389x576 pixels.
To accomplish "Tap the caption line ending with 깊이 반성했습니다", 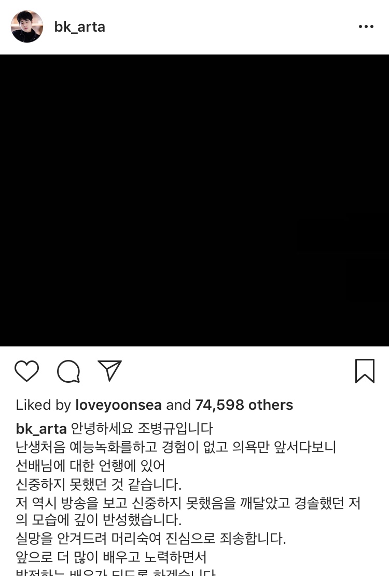I will point(99,519).
